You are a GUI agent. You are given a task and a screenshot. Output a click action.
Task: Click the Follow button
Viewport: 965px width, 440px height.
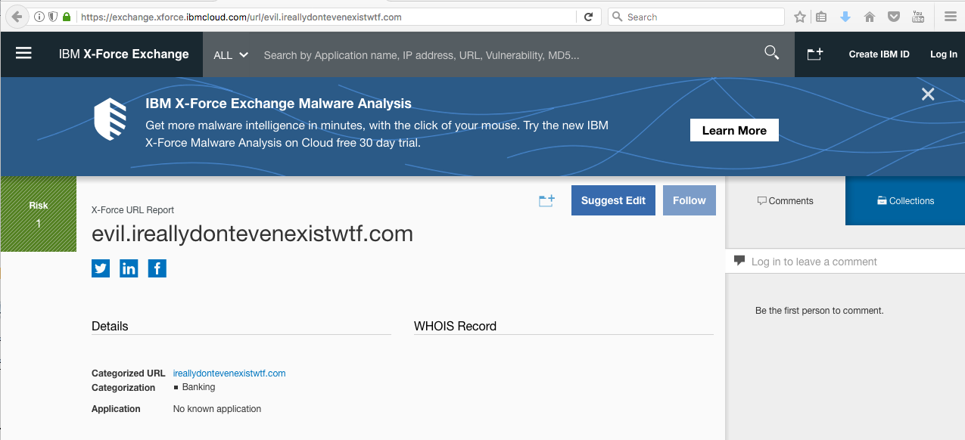pyautogui.click(x=690, y=200)
